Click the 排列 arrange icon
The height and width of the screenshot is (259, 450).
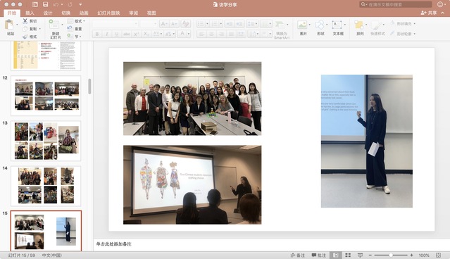[x=359, y=25]
